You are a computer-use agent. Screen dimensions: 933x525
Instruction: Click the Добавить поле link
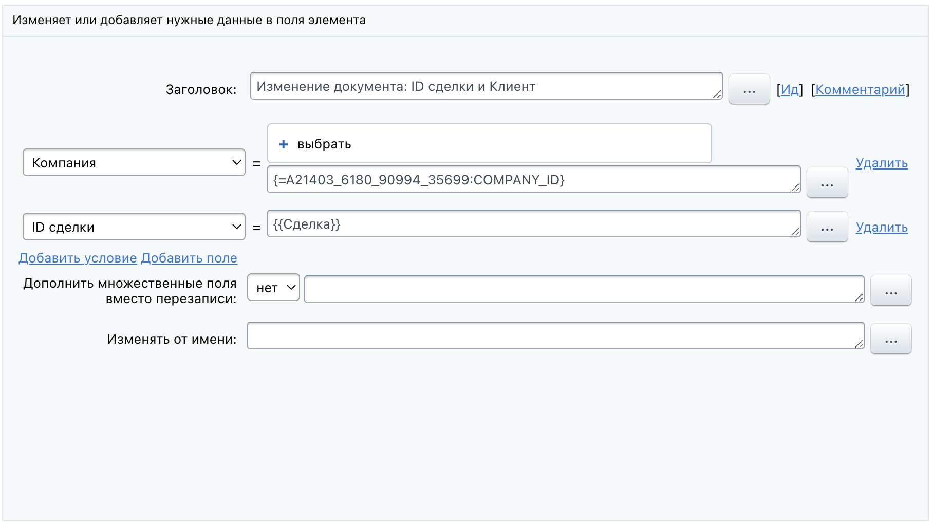click(189, 258)
